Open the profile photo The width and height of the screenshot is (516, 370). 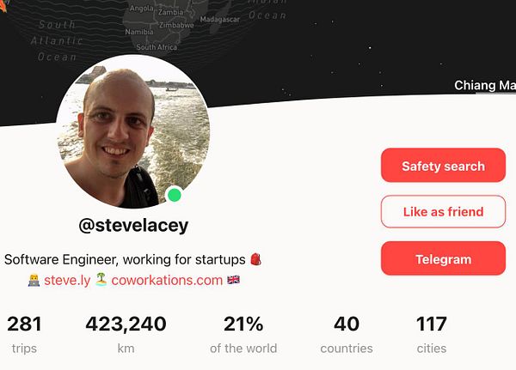point(133,131)
